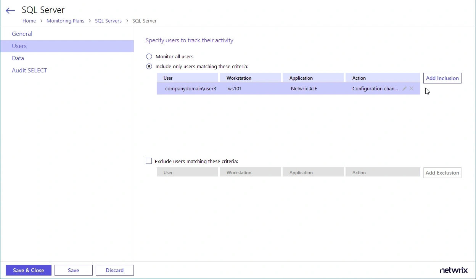This screenshot has height=279, width=476.
Task: Select the Monitor all users radio button
Action: pos(149,56)
